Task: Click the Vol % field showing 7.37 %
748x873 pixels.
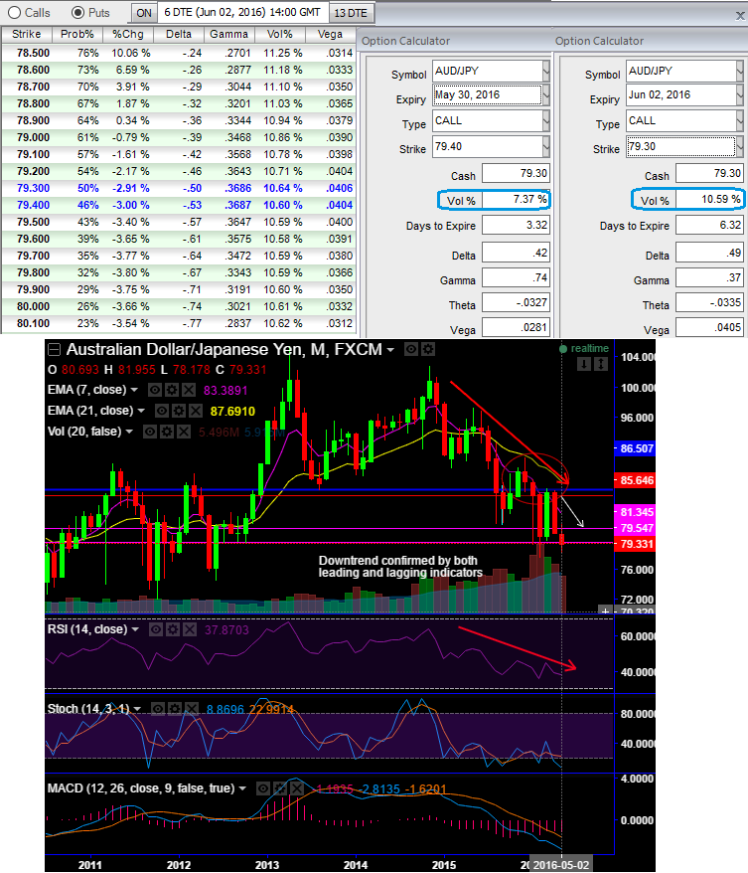Action: point(515,199)
